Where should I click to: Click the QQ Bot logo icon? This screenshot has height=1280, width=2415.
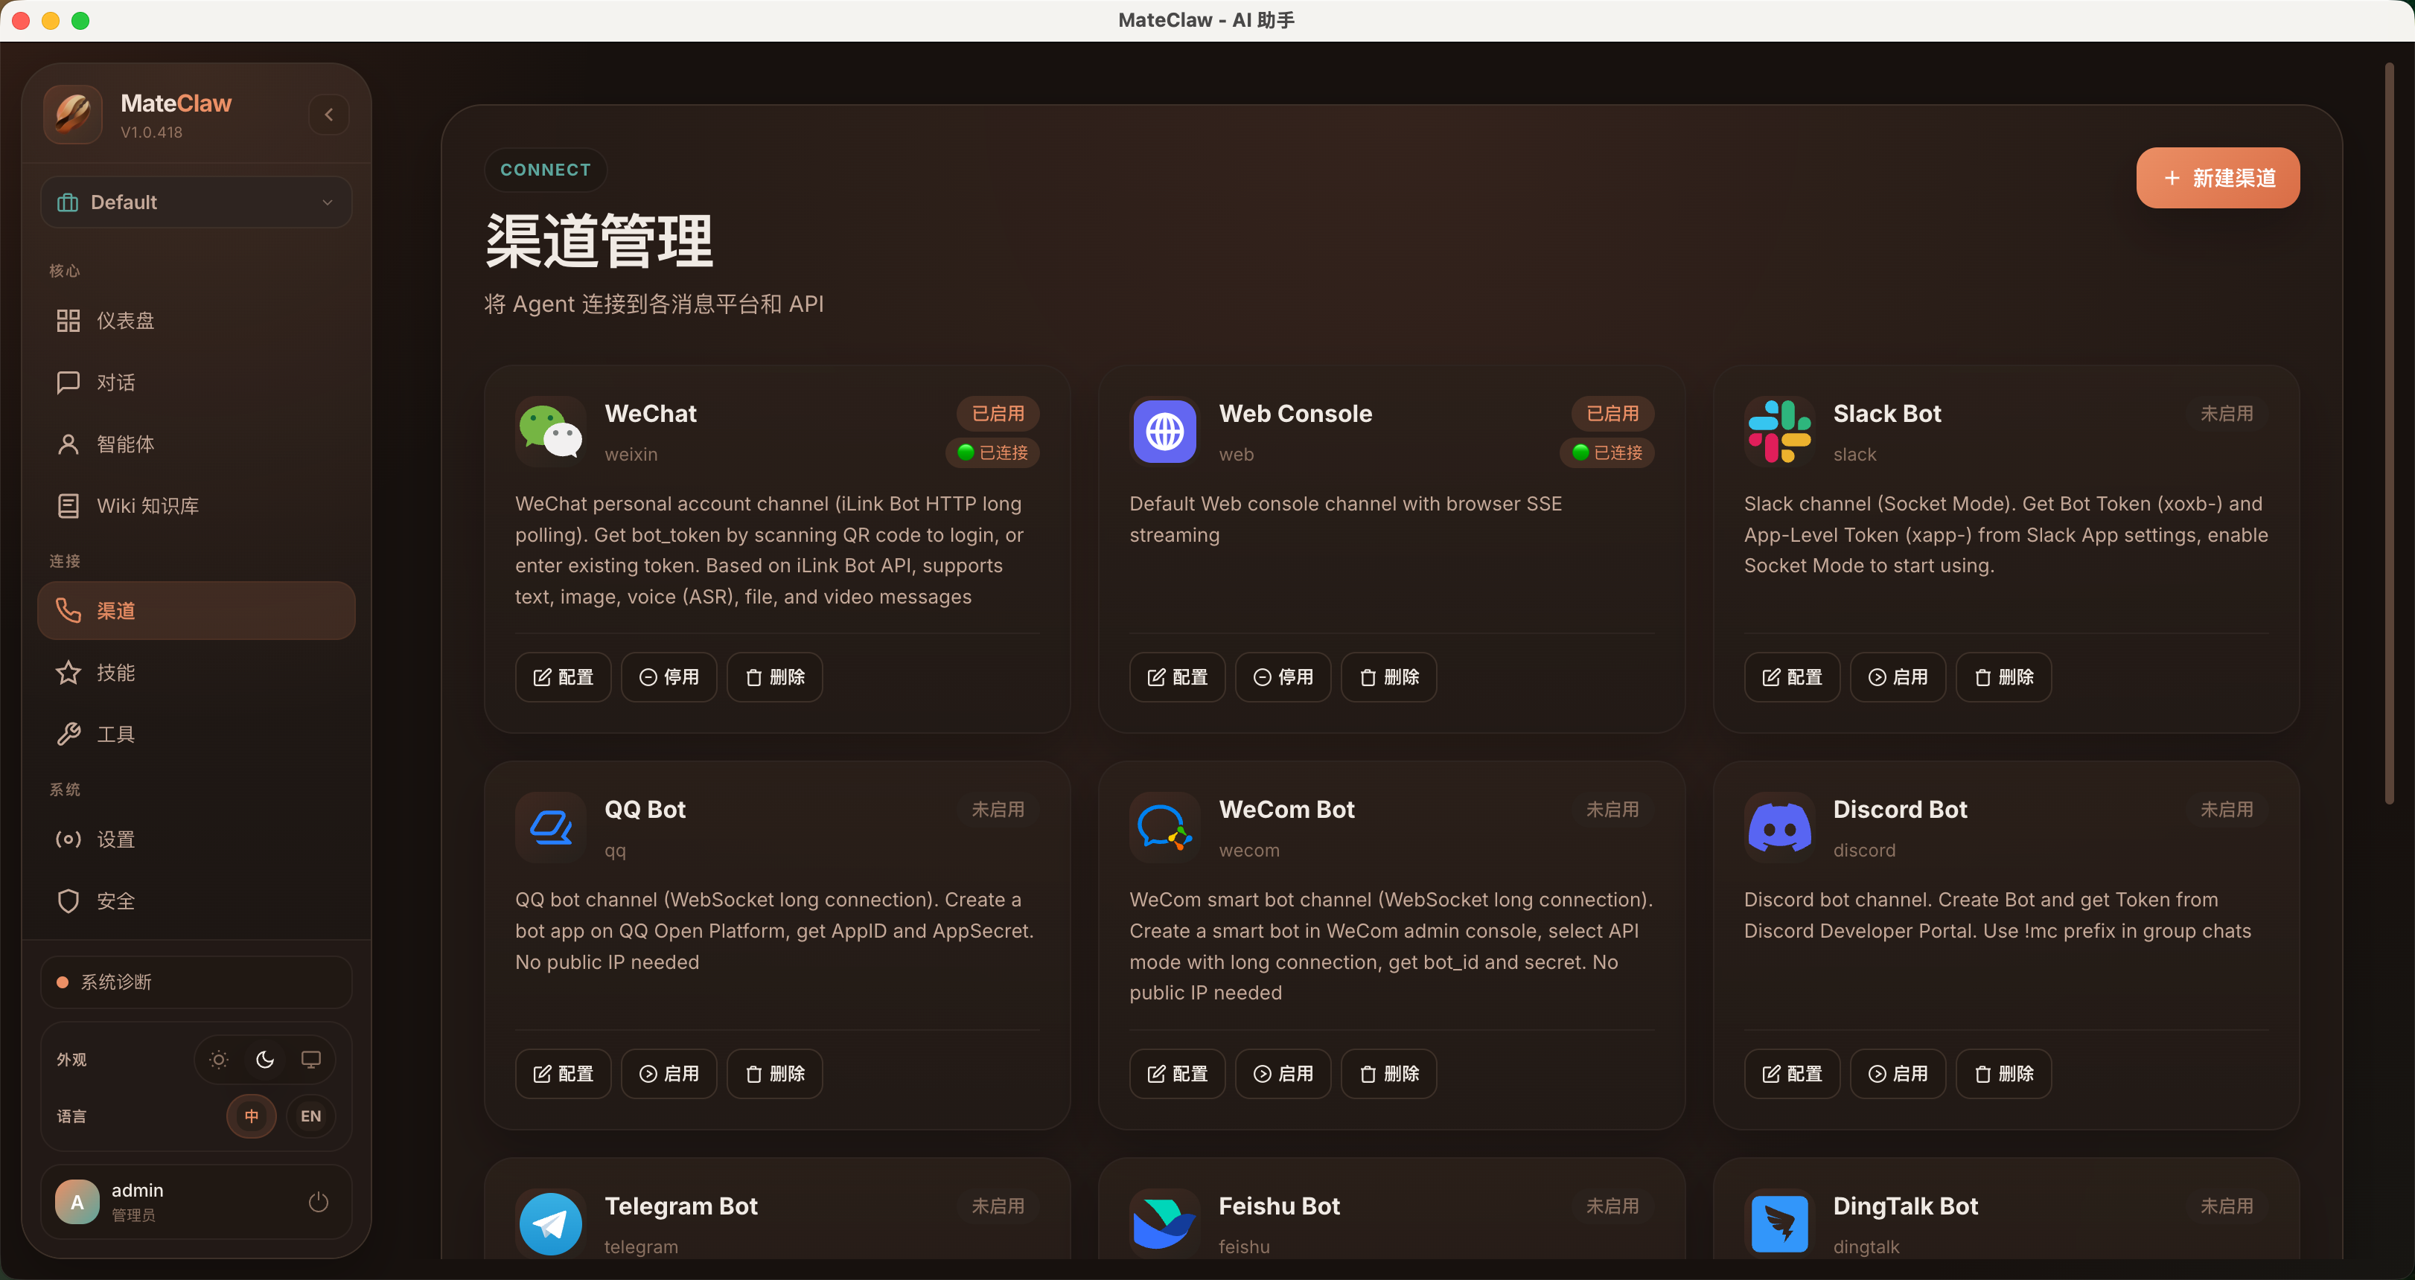pyautogui.click(x=550, y=828)
